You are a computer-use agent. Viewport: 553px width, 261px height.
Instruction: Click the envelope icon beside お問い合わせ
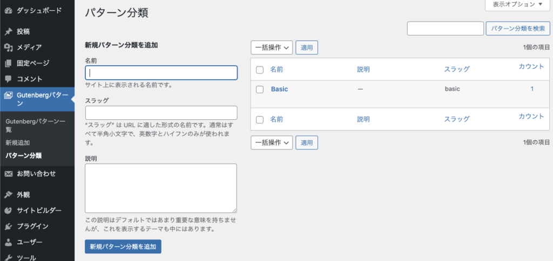click(x=8, y=174)
